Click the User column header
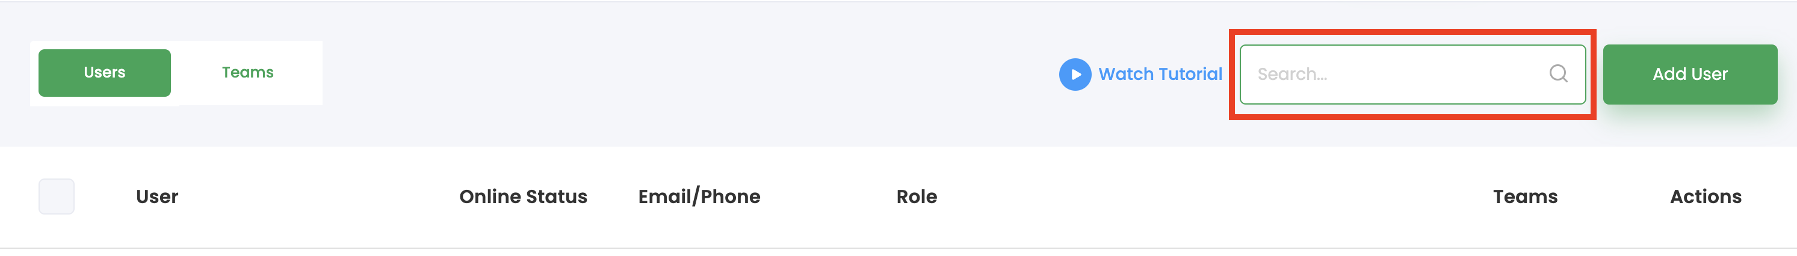Screen dimensions: 1797x256 [157, 197]
